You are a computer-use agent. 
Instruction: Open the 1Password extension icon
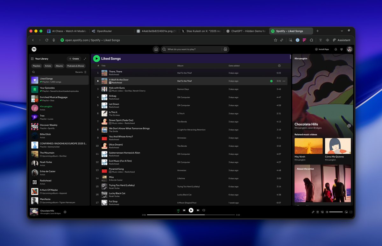298,40
